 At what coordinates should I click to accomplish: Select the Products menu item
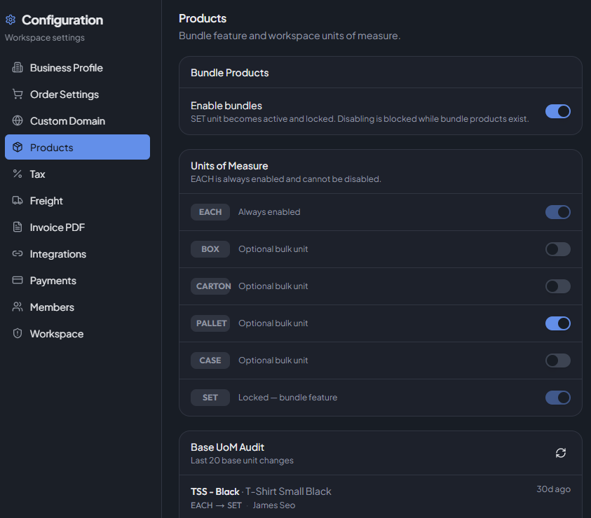pyautogui.click(x=77, y=147)
